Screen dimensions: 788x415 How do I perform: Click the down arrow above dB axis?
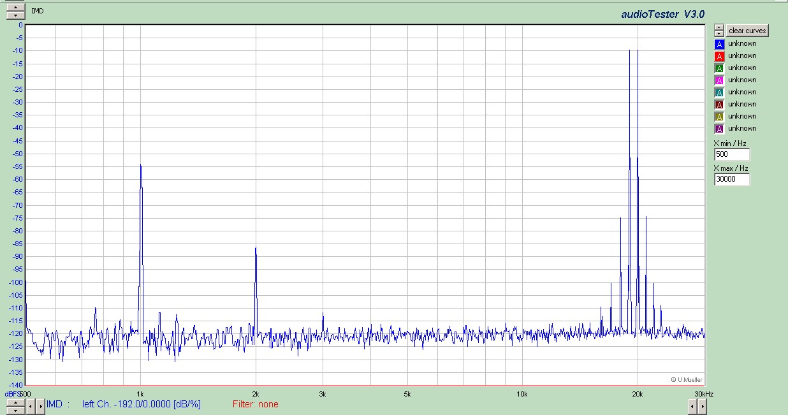15,15
